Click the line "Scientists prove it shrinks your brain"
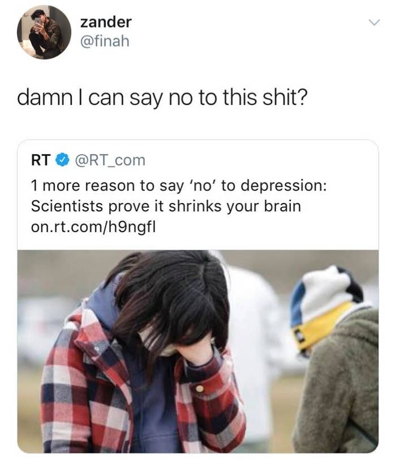The width and height of the screenshot is (396, 461). [166, 206]
